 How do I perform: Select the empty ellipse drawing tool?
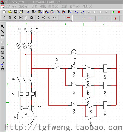(3, 42)
